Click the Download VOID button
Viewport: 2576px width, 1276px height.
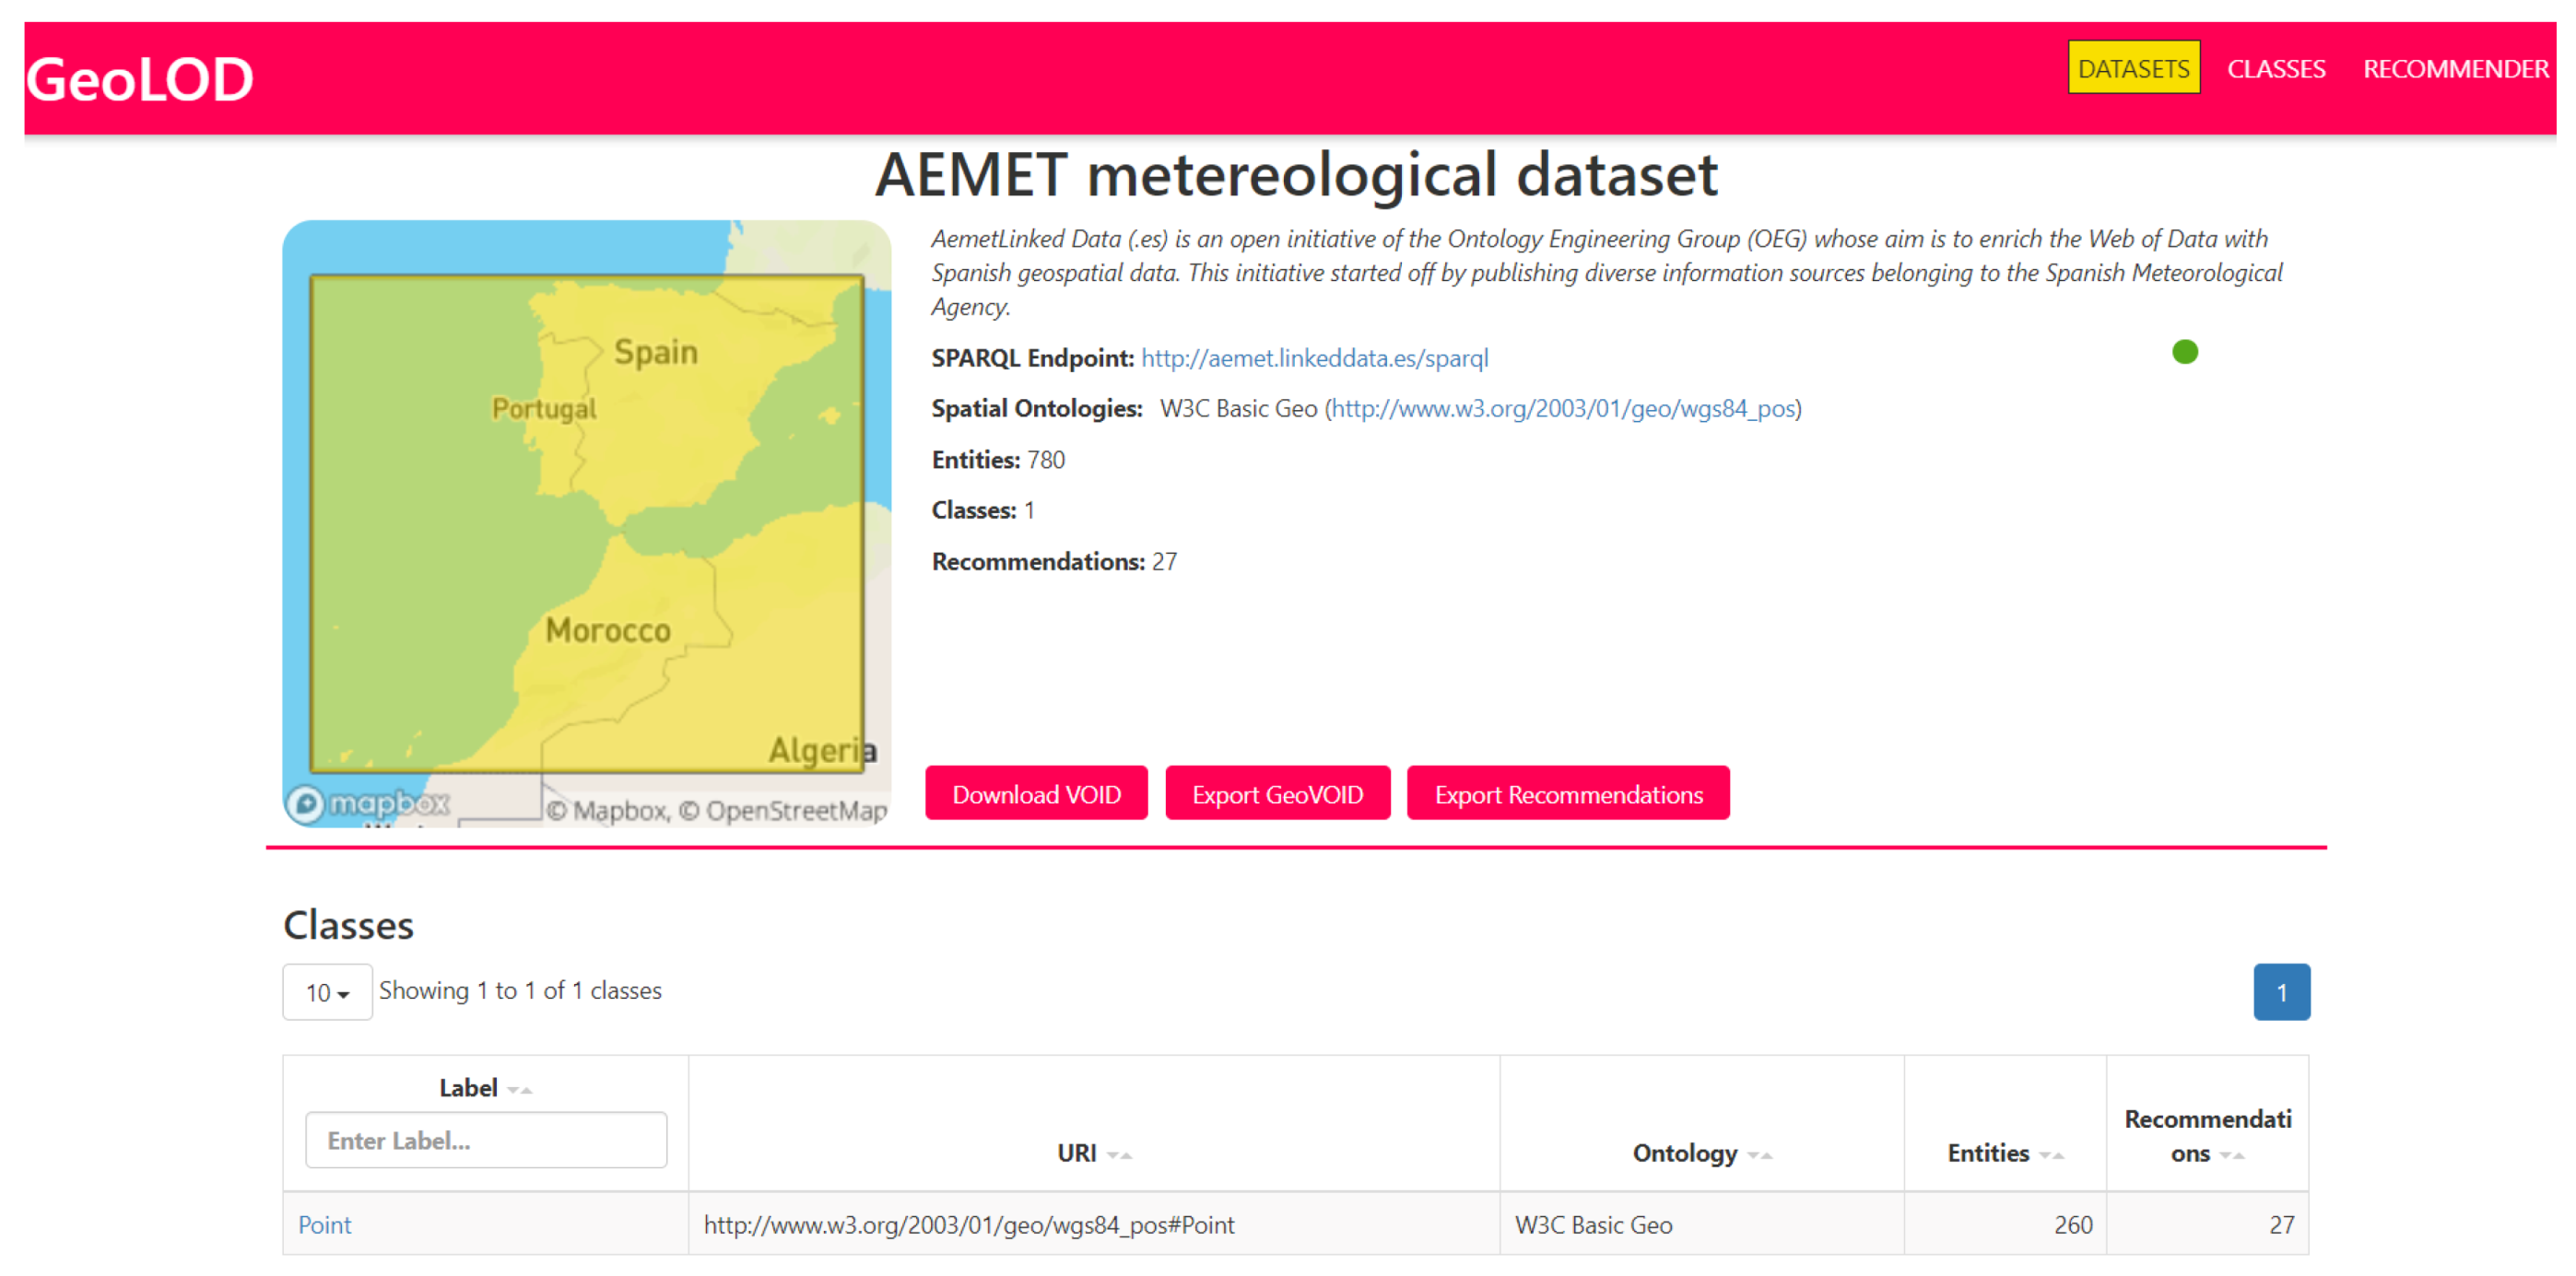tap(1036, 794)
